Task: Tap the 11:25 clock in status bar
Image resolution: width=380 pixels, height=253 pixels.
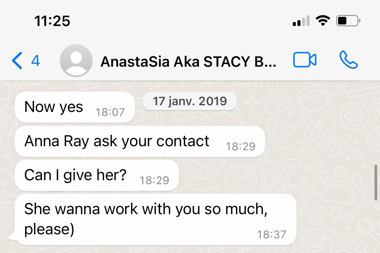Action: [52, 21]
